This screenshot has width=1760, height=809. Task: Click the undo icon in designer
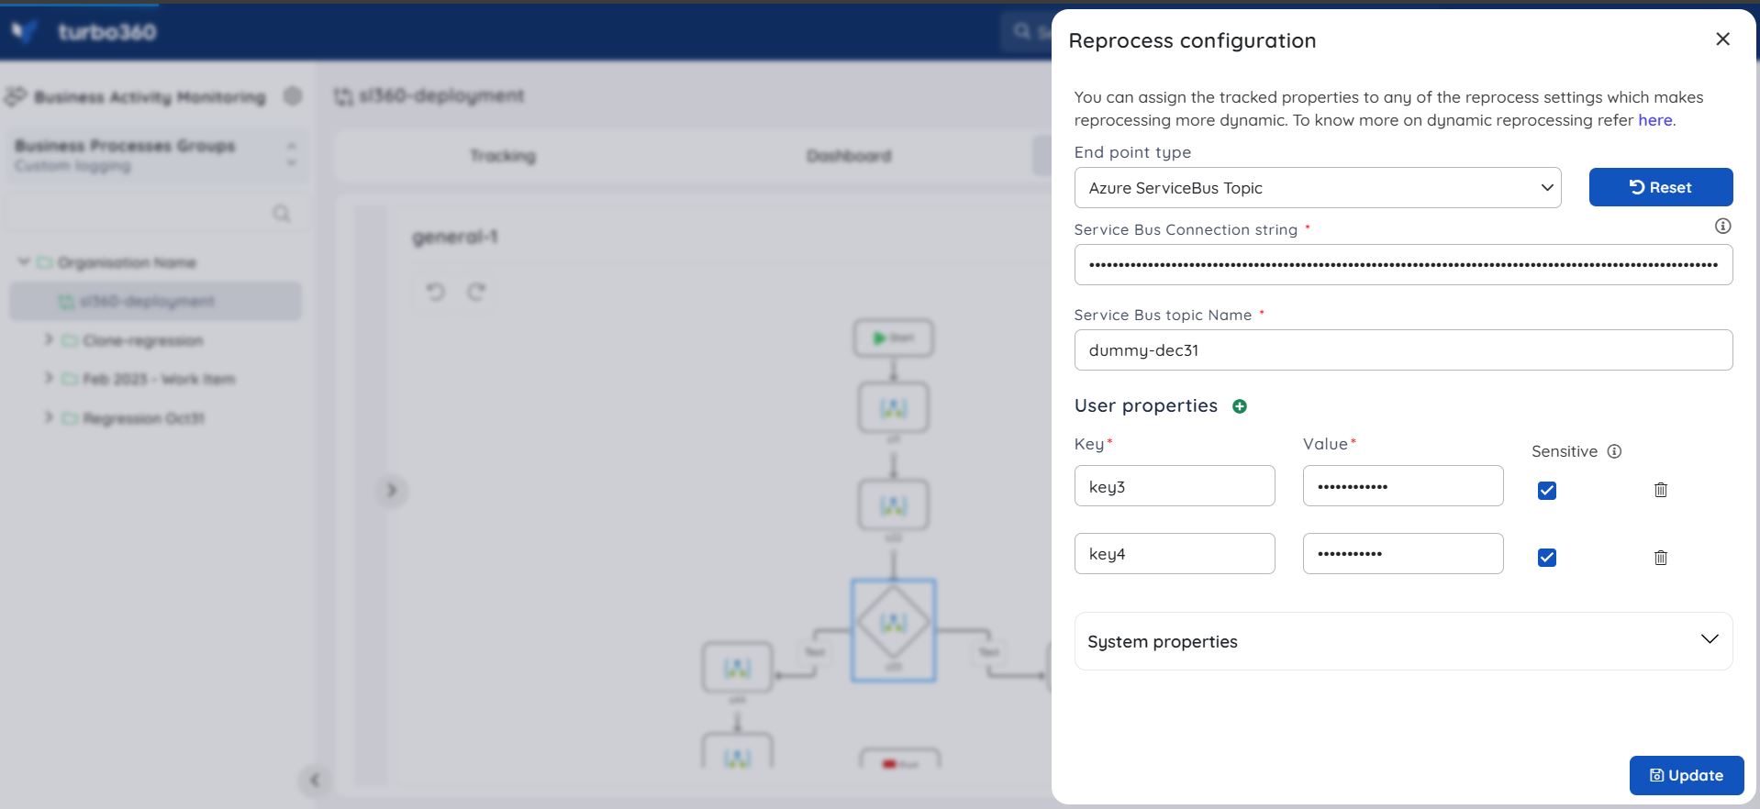tap(435, 292)
